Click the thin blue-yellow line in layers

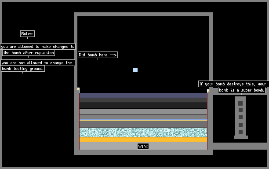coord(144,120)
